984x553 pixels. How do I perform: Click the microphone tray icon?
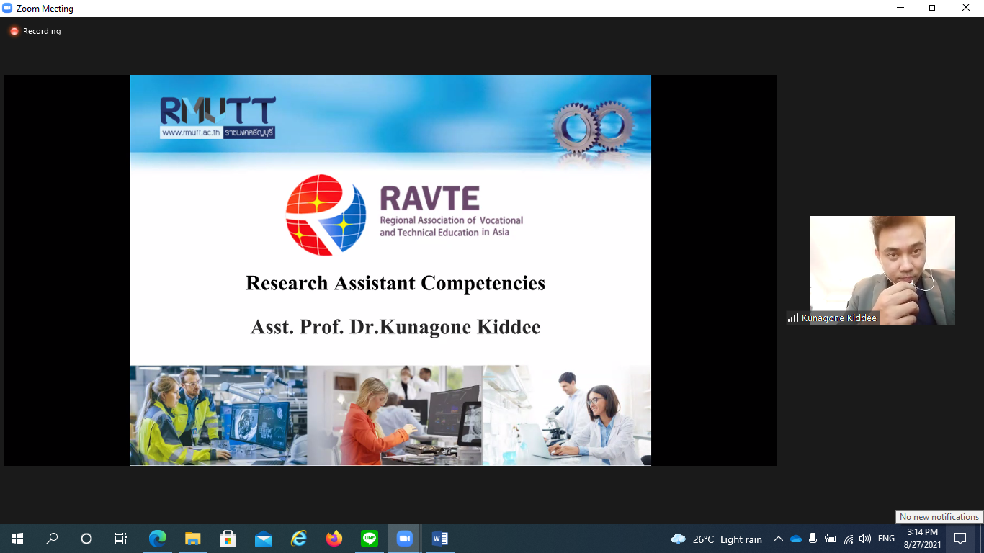(813, 539)
